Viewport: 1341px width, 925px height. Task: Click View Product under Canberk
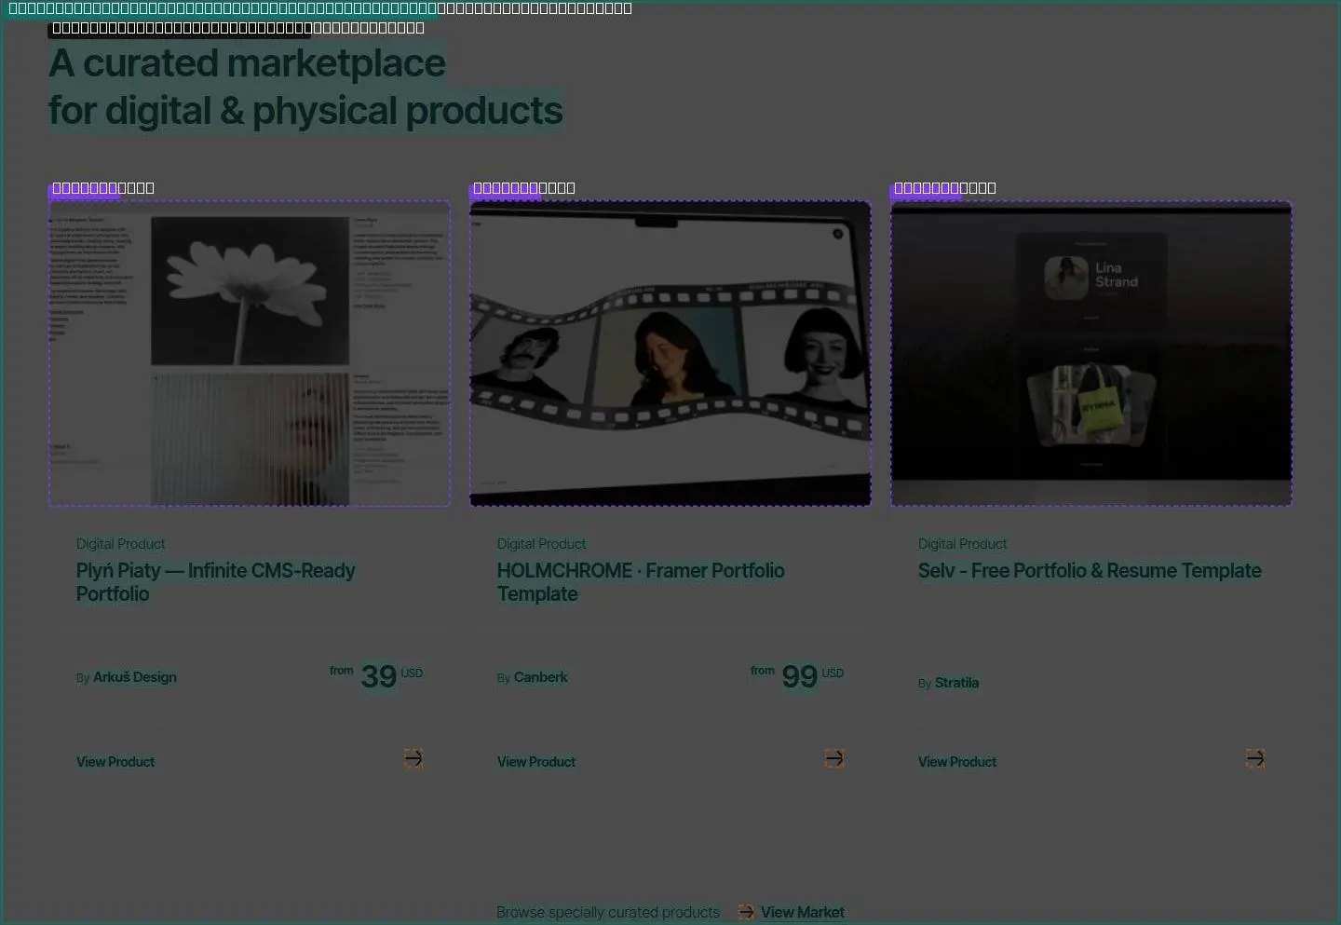point(536,762)
